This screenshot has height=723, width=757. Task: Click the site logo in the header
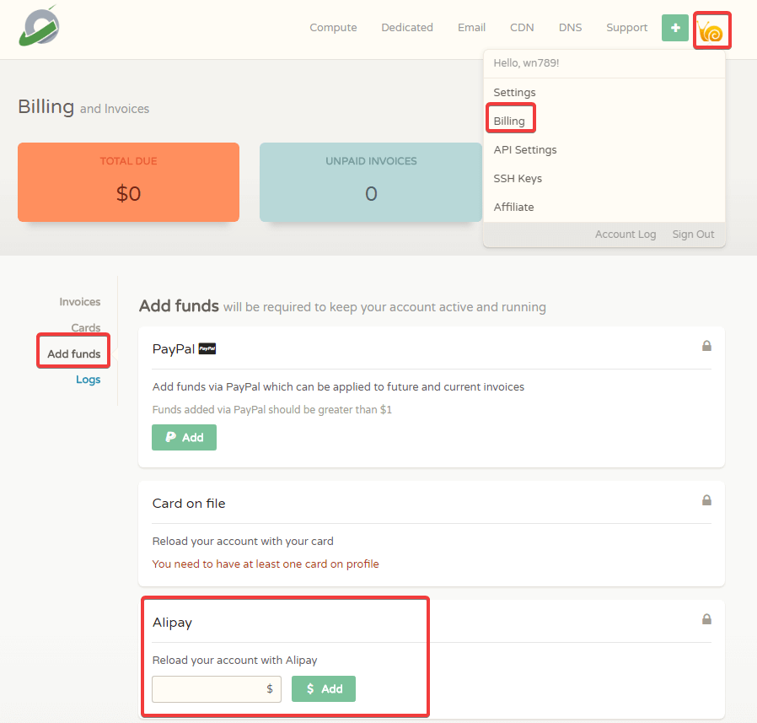[40, 26]
